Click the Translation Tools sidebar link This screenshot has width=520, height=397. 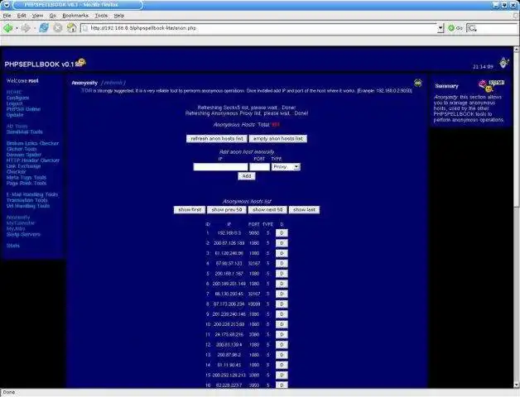(26, 200)
